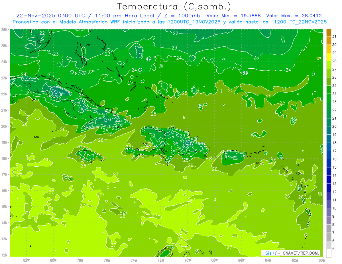Click the white legend swatch below 5
The height and width of the screenshot is (264, 342).
(x=329, y=253)
